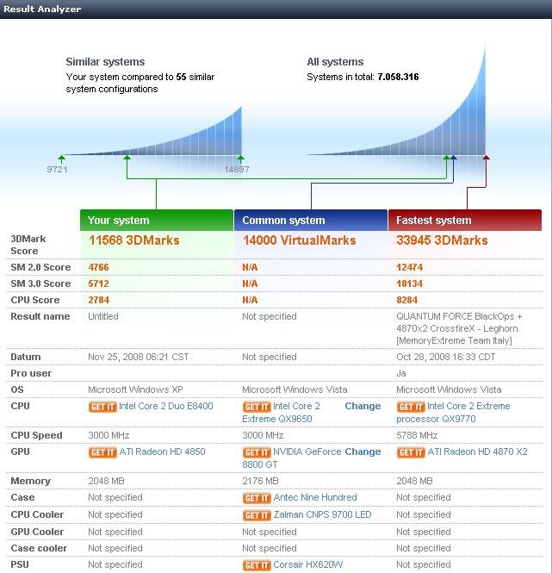This screenshot has width=552, height=573.
Task: Click GET IT badge for Zalman CNPS 9700 LED
Action: [257, 515]
